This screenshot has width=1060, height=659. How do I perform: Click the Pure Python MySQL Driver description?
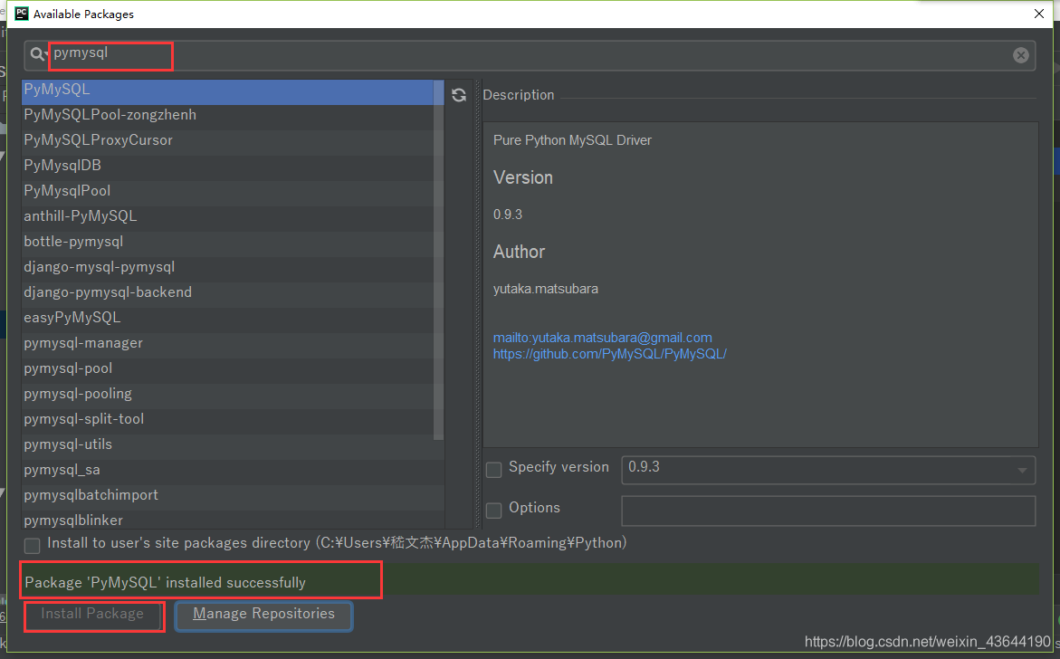coord(573,140)
